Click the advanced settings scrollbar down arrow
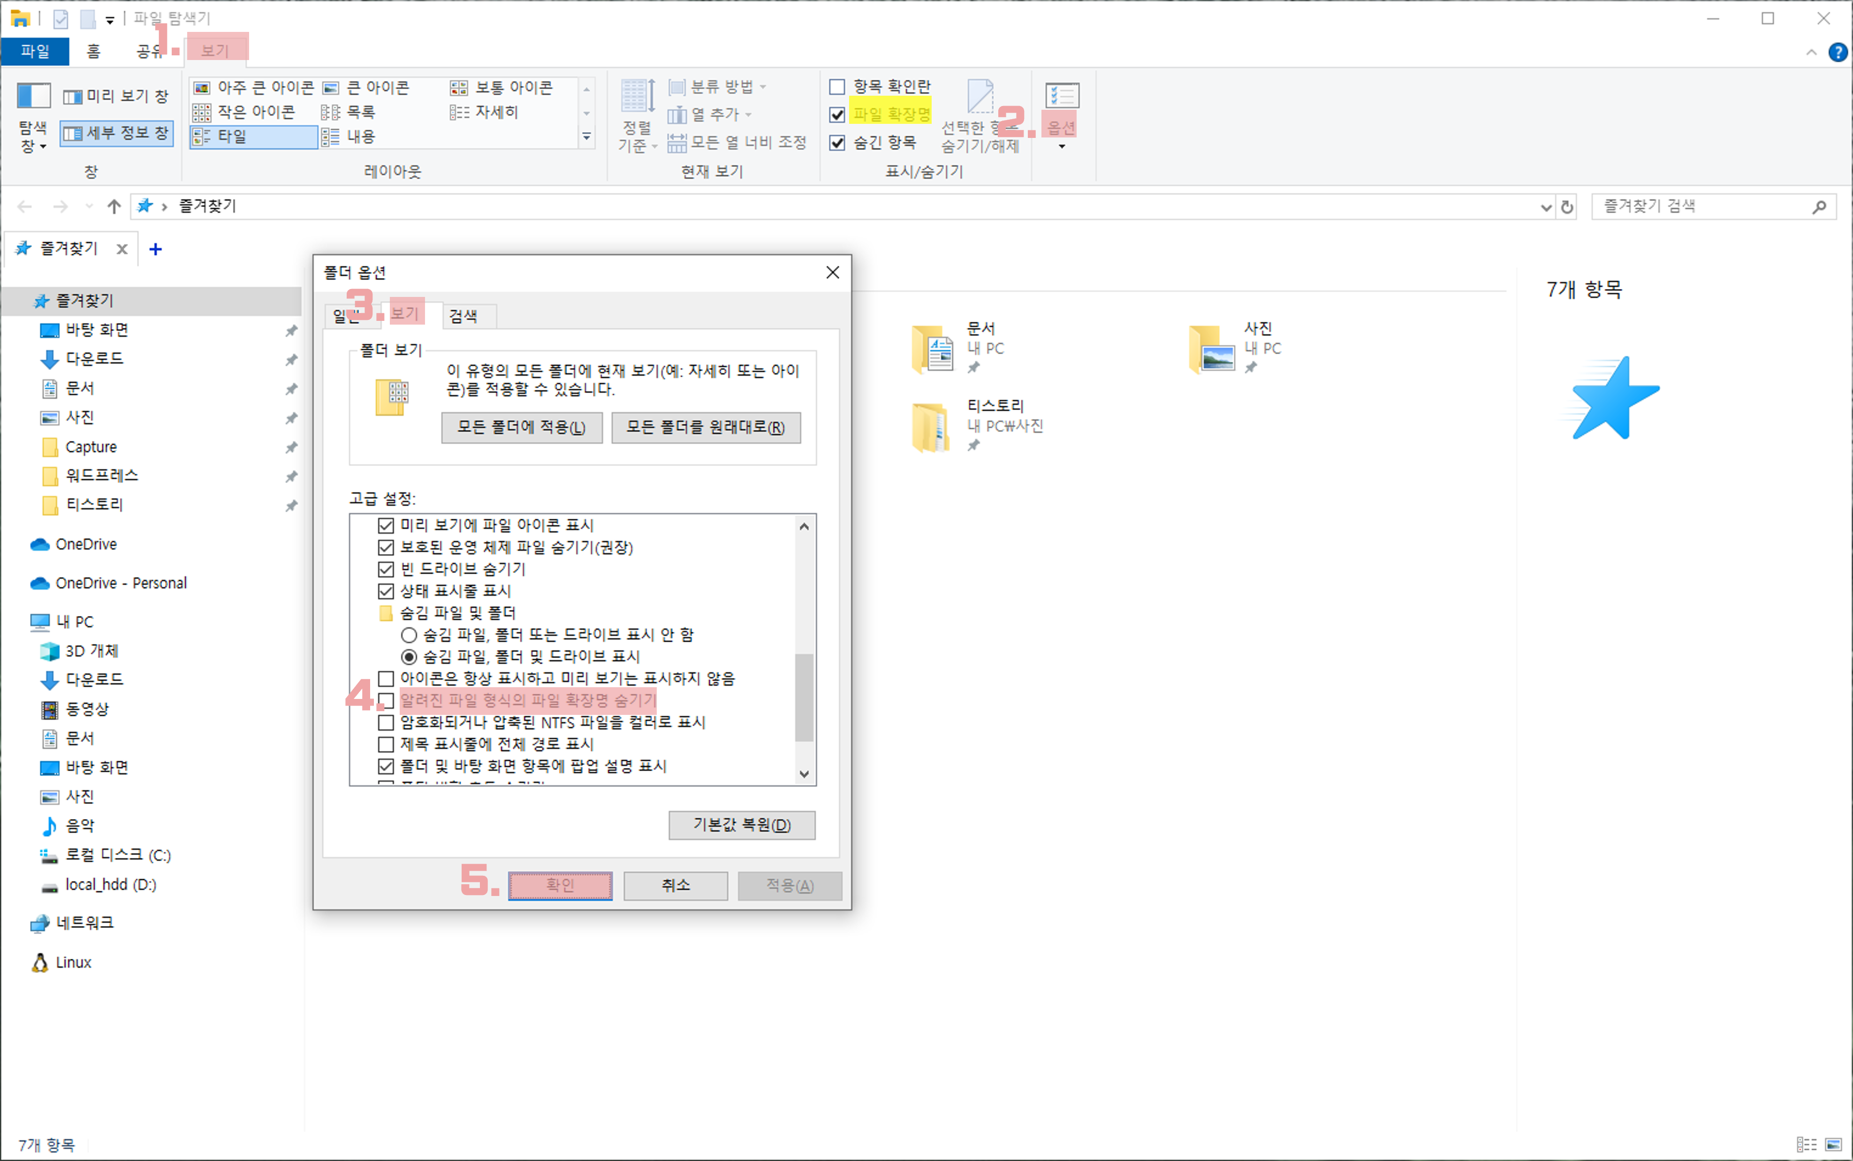 tap(804, 774)
